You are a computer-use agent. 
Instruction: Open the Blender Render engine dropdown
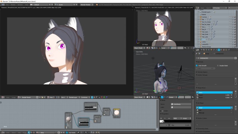(87, 5)
